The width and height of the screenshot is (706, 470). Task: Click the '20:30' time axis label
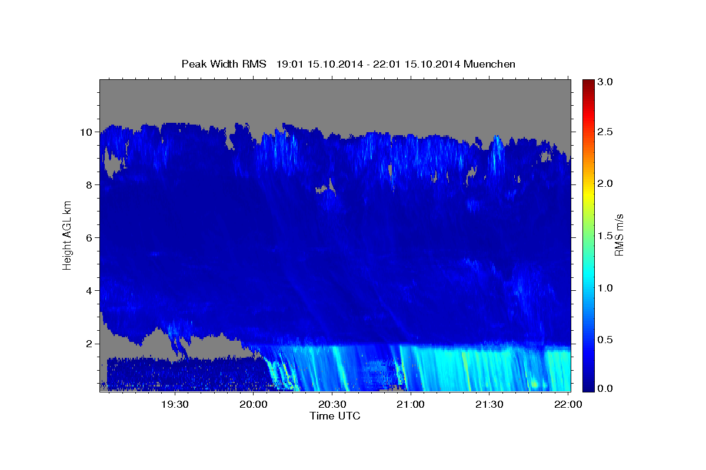point(332,404)
